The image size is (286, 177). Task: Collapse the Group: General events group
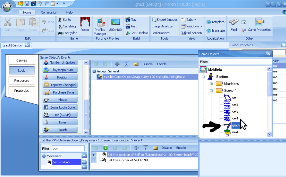[x=94, y=71]
